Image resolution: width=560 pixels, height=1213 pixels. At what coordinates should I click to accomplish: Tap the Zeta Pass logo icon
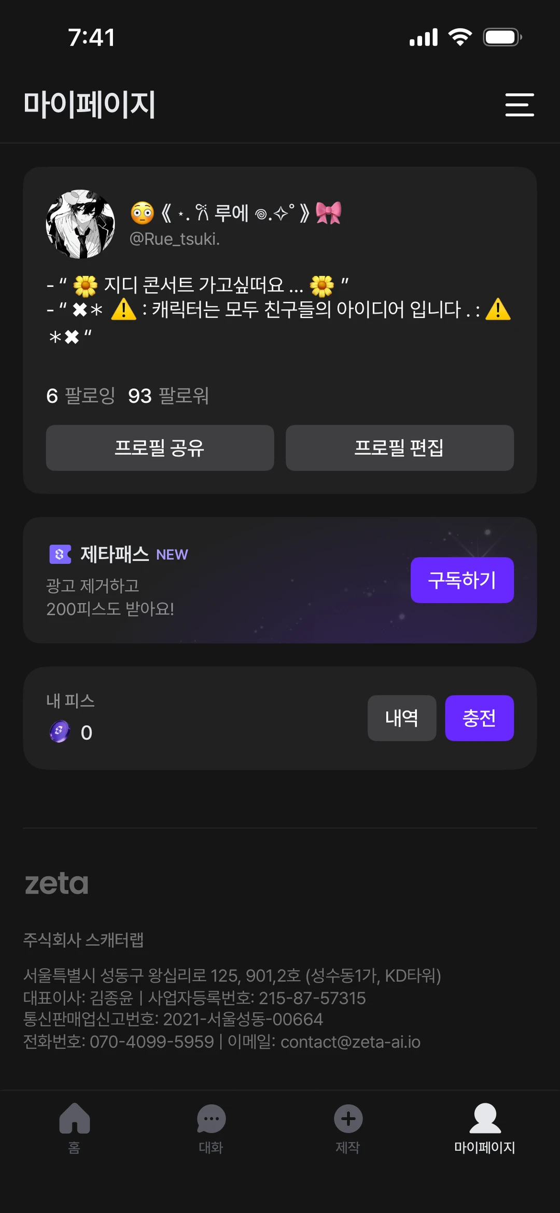pos(60,554)
